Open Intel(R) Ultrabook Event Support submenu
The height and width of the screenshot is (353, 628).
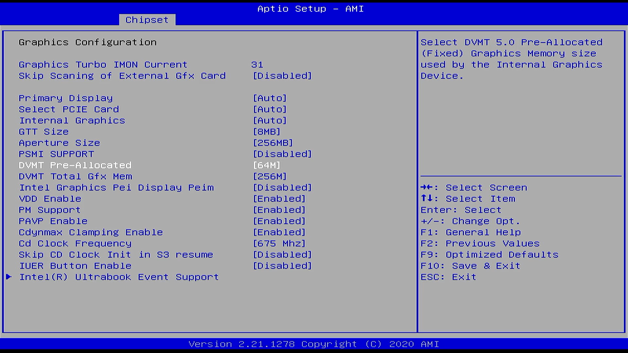pos(119,277)
